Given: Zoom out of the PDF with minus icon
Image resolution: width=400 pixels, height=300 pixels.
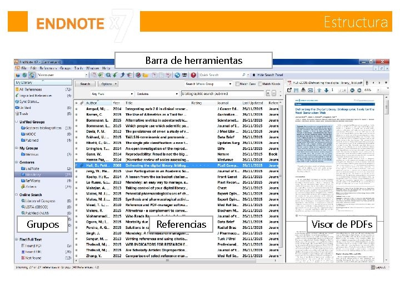Looking at the screenshot, I should pos(352,90).
